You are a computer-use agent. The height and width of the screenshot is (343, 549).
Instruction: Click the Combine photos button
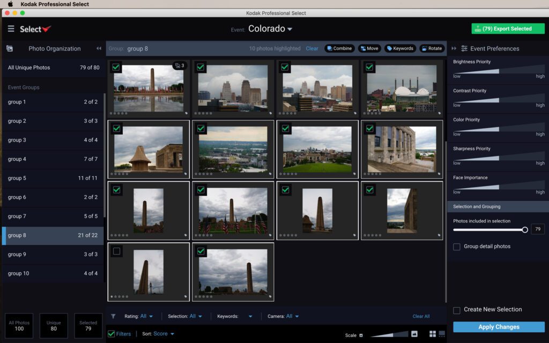coord(339,49)
